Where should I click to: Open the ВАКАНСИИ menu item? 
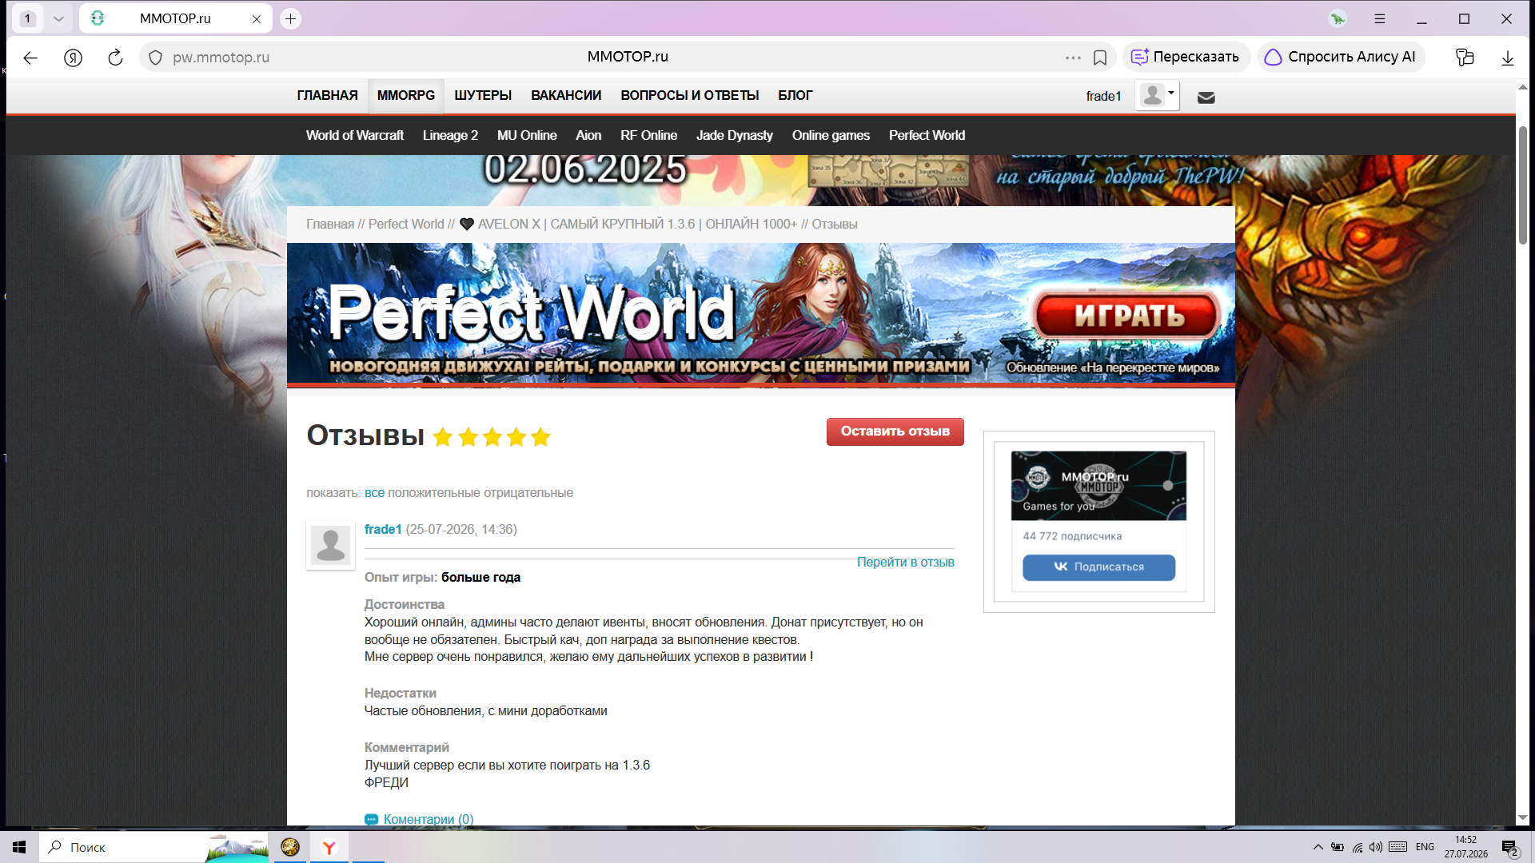[x=566, y=96]
